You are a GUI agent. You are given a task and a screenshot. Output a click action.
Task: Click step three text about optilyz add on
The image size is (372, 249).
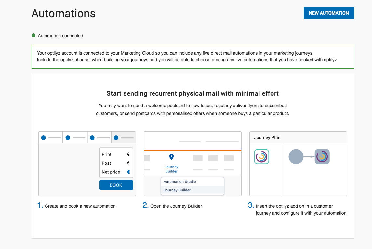(301, 210)
